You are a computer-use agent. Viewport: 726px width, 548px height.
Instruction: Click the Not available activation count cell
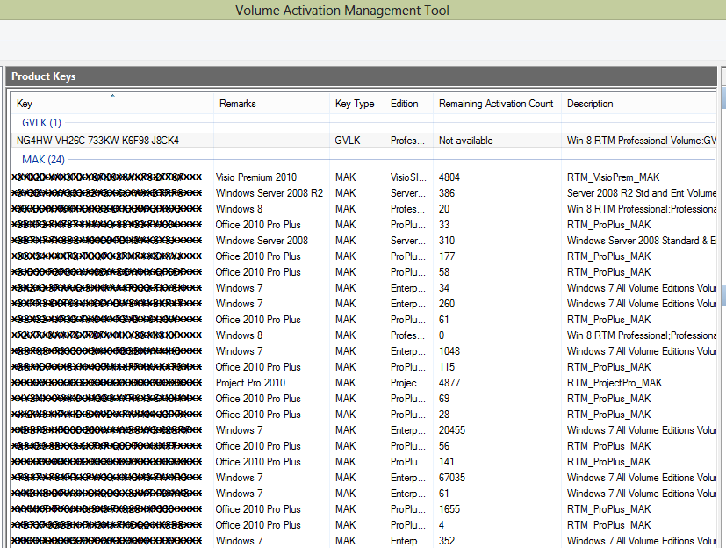click(466, 141)
